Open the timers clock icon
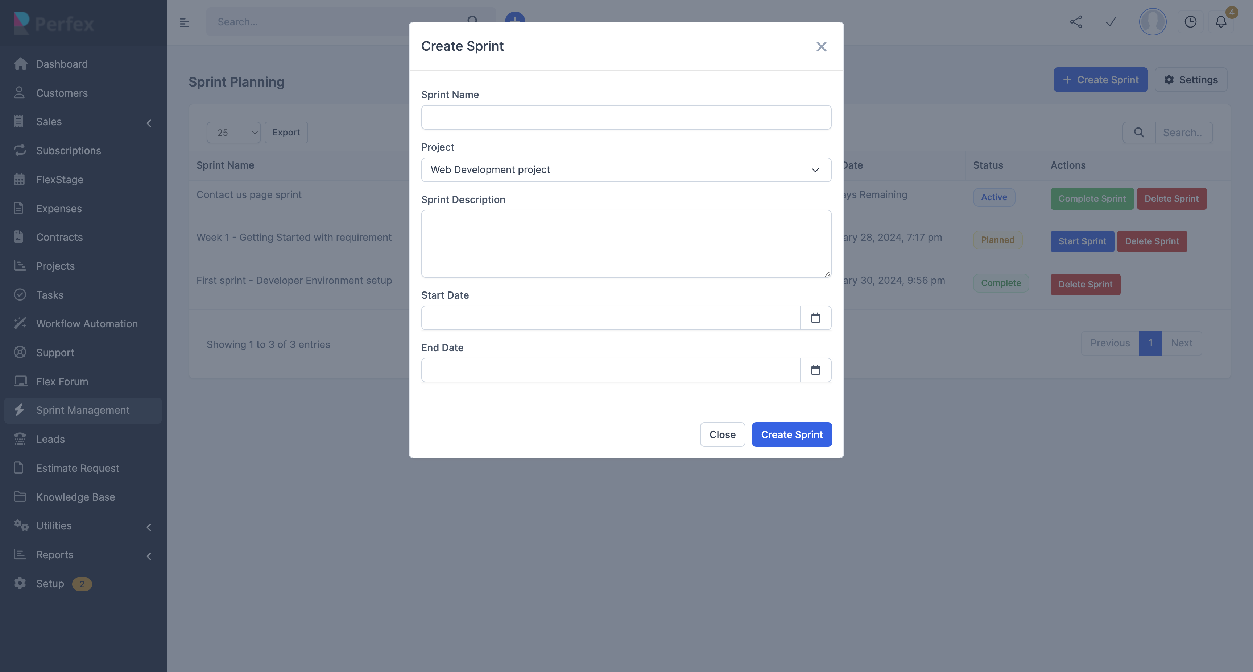 [1190, 22]
